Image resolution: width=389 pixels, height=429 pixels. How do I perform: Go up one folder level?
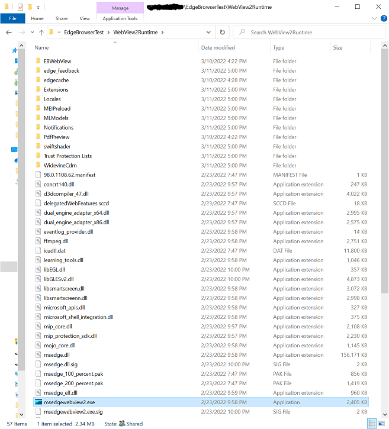click(41, 33)
